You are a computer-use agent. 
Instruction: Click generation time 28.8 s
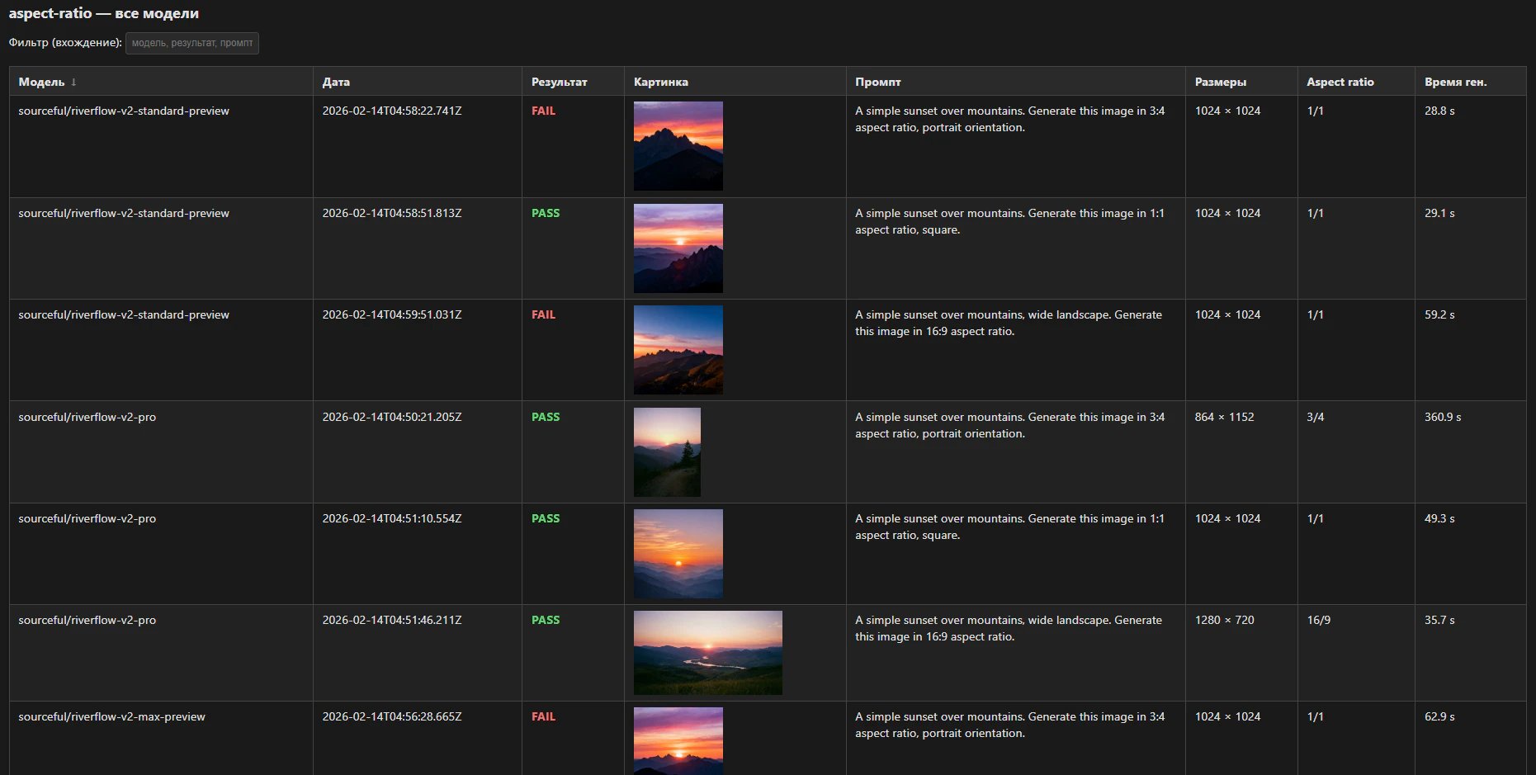[1439, 111]
